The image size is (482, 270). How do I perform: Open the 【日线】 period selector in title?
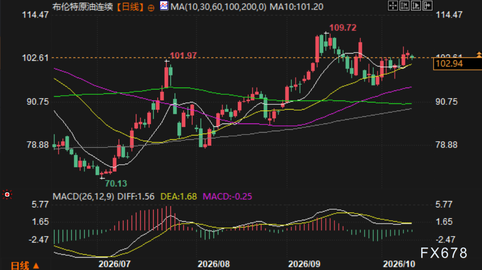130,7
